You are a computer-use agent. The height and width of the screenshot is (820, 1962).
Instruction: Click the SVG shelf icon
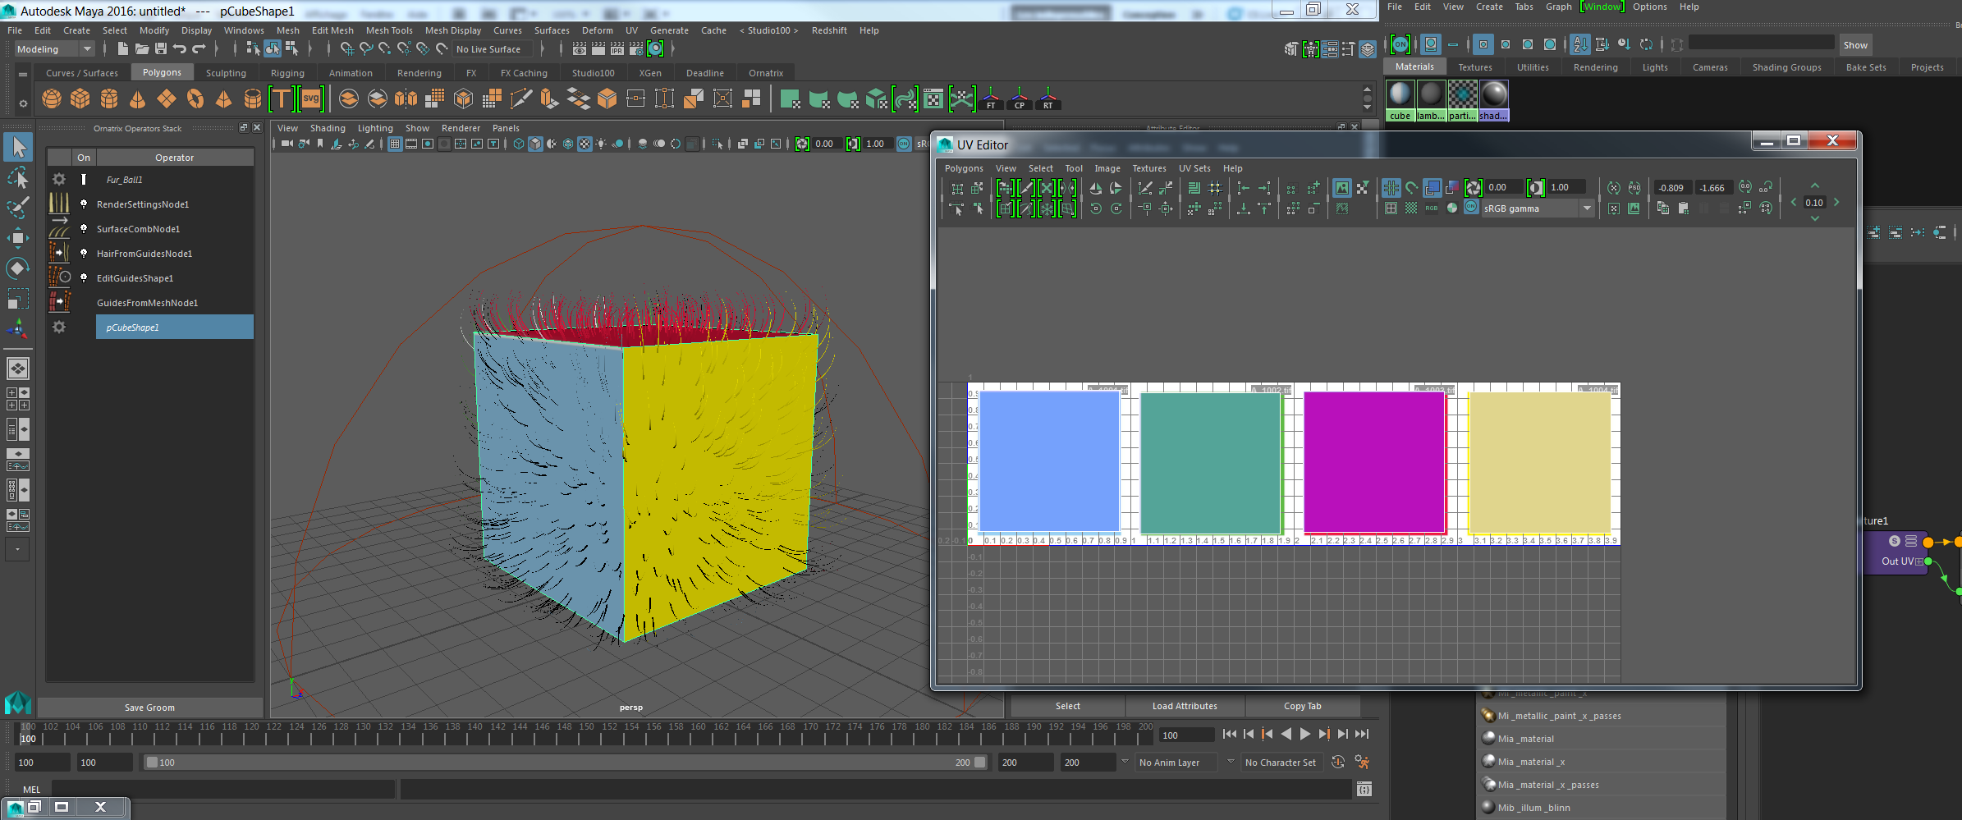pos(310,99)
